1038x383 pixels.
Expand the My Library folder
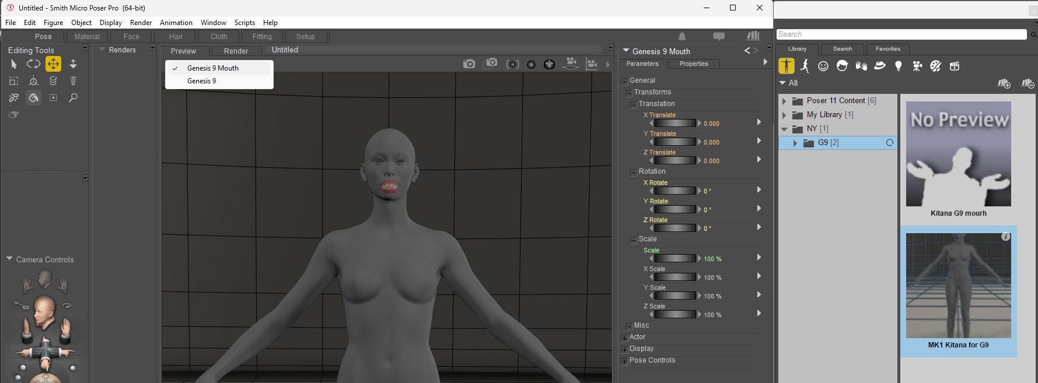784,115
